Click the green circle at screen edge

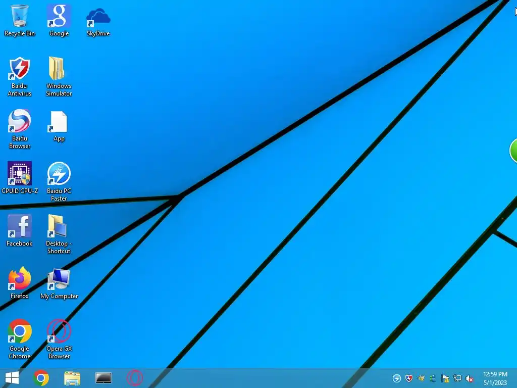click(513, 151)
